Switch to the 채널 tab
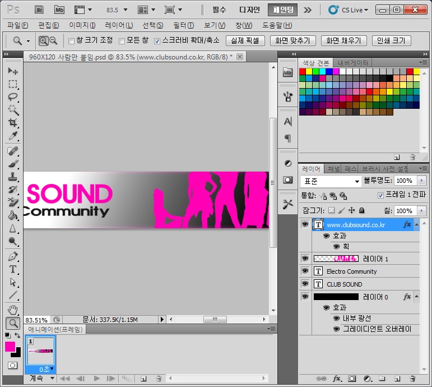 coord(333,169)
